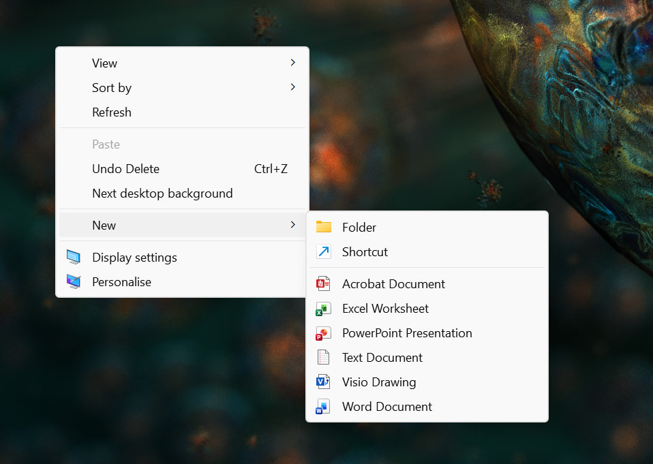The width and height of the screenshot is (653, 464).
Task: Click the Personalise icon
Action: (x=73, y=282)
